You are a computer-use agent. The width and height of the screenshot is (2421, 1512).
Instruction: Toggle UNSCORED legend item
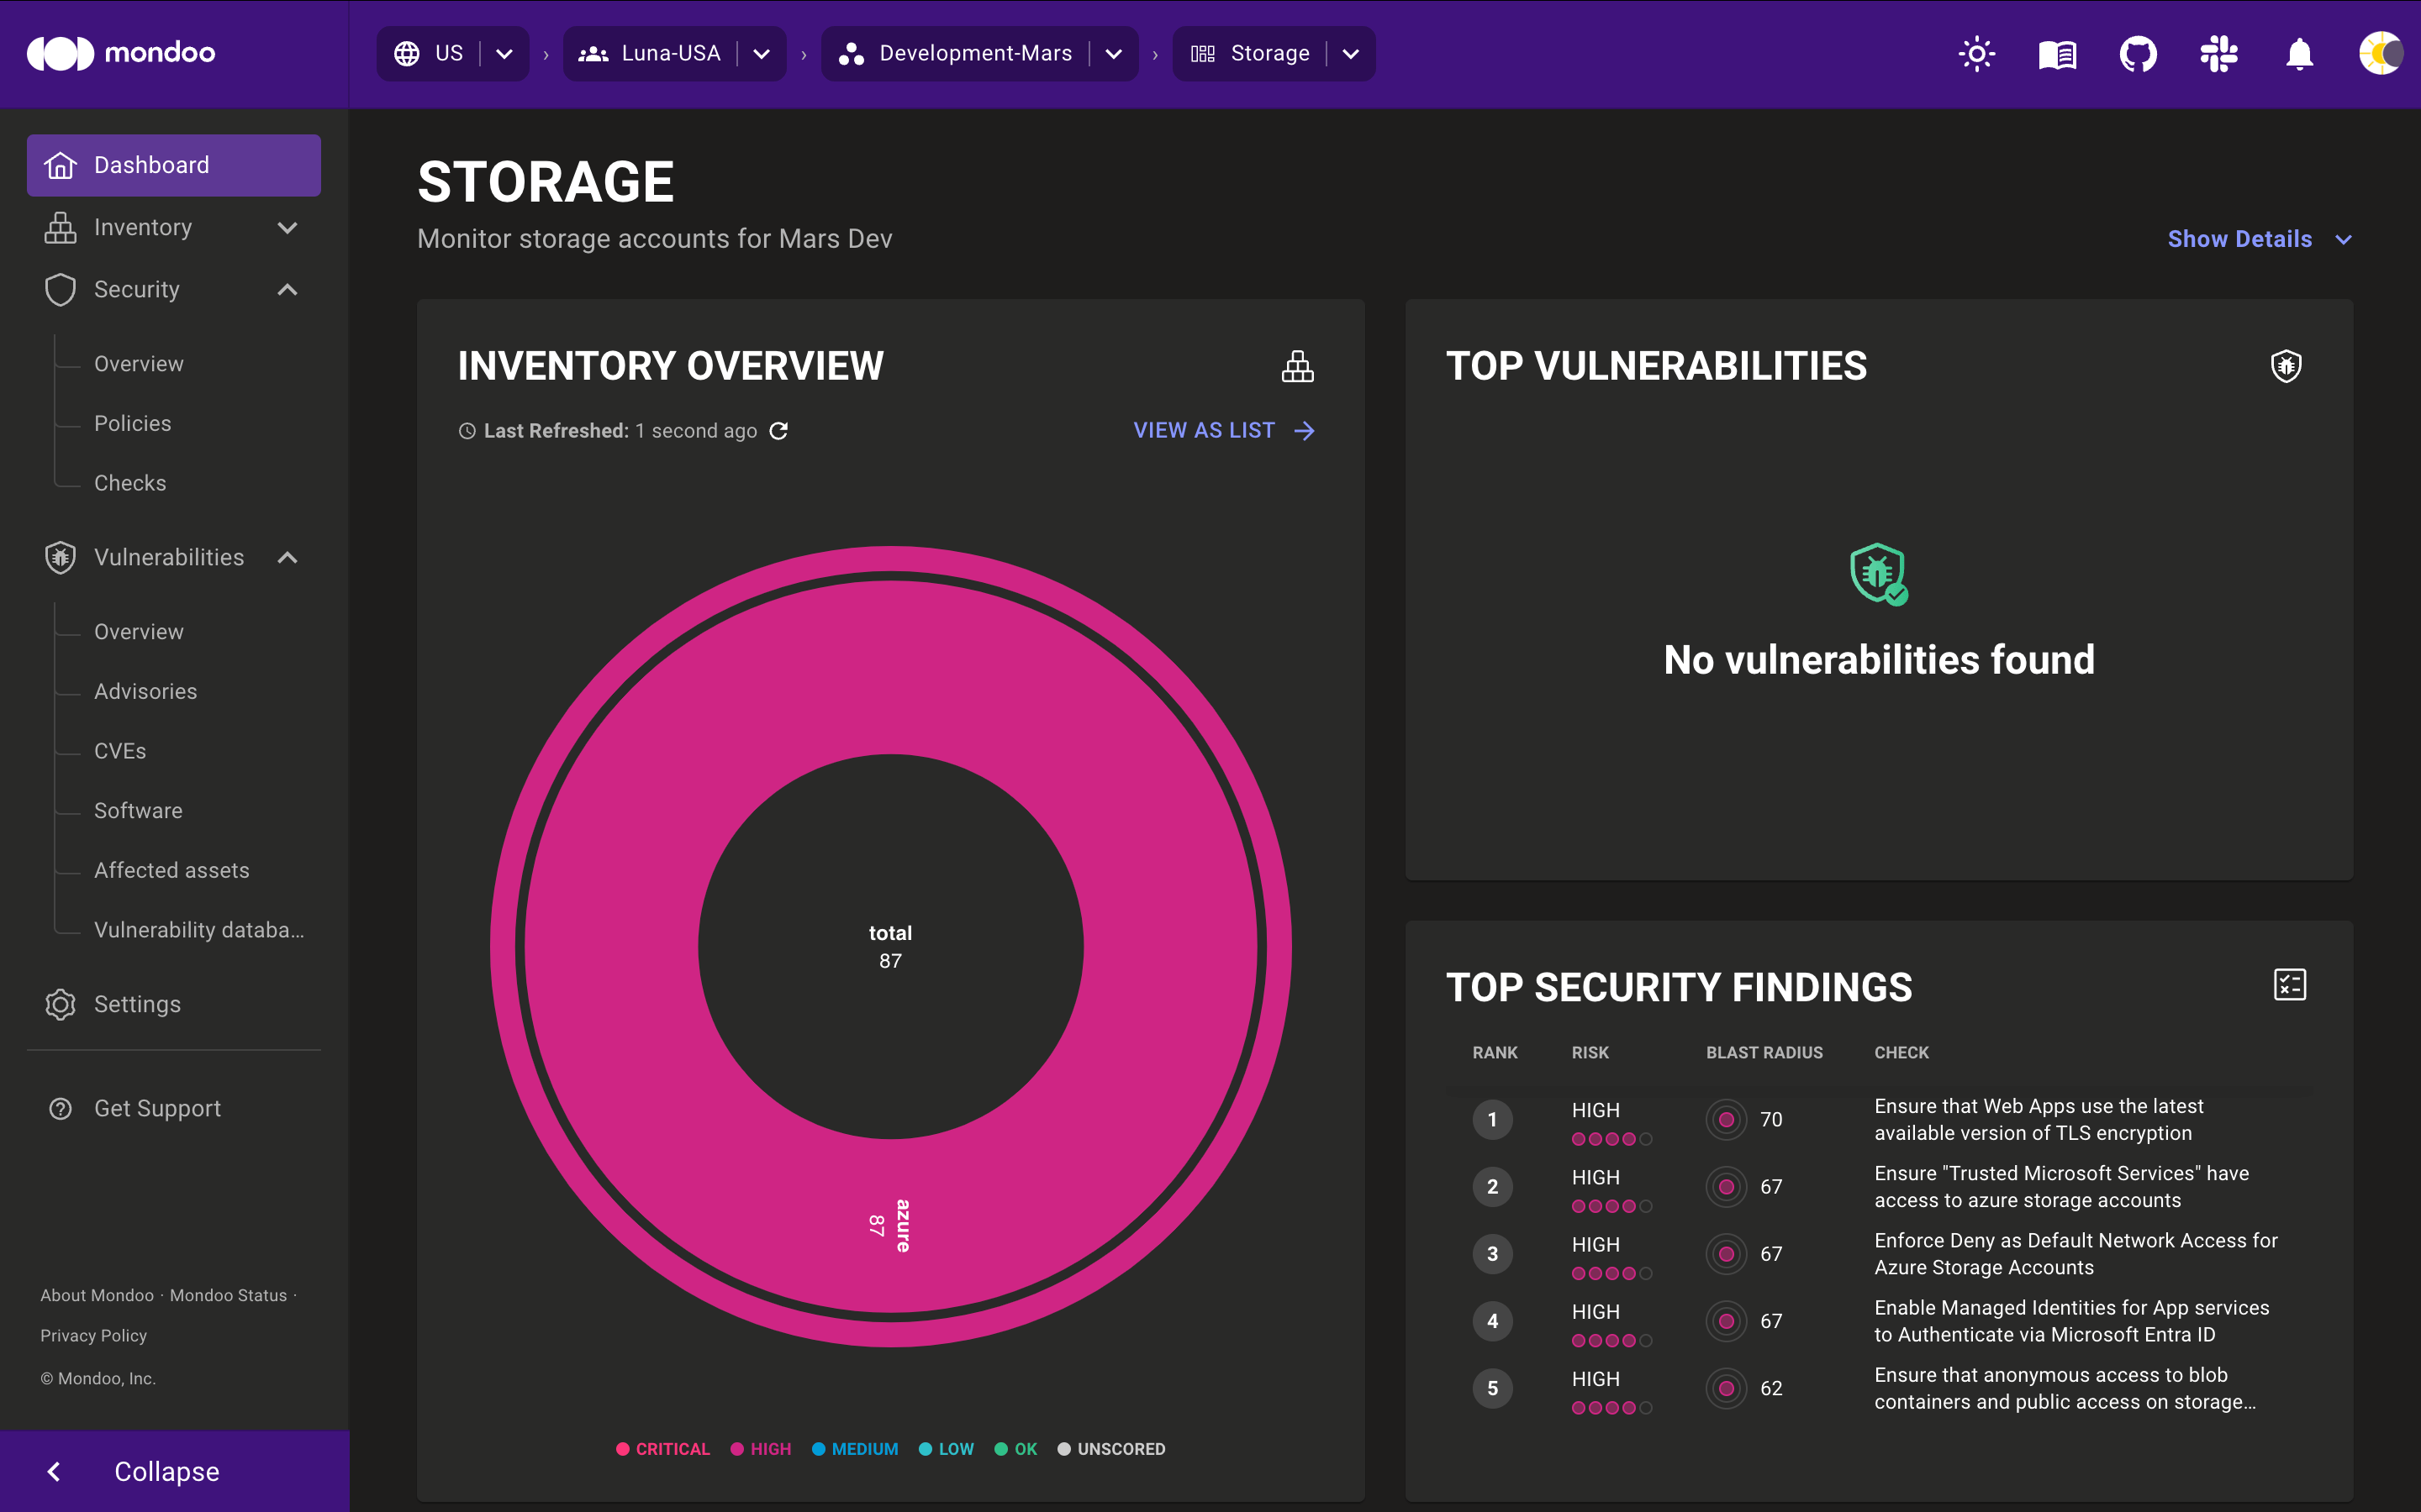tap(1110, 1449)
